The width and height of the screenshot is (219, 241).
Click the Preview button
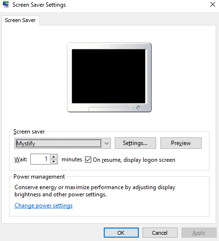pos(181,143)
